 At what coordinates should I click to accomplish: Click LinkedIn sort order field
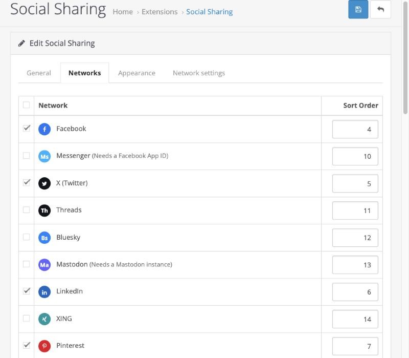355,292
